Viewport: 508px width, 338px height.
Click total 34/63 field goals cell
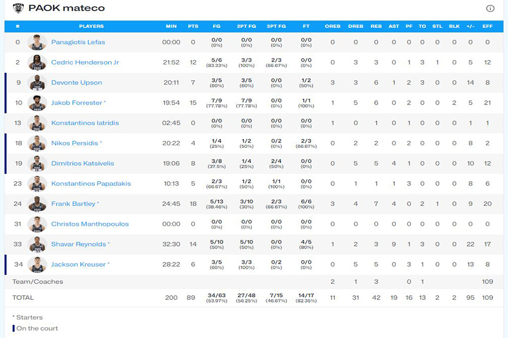pyautogui.click(x=216, y=297)
